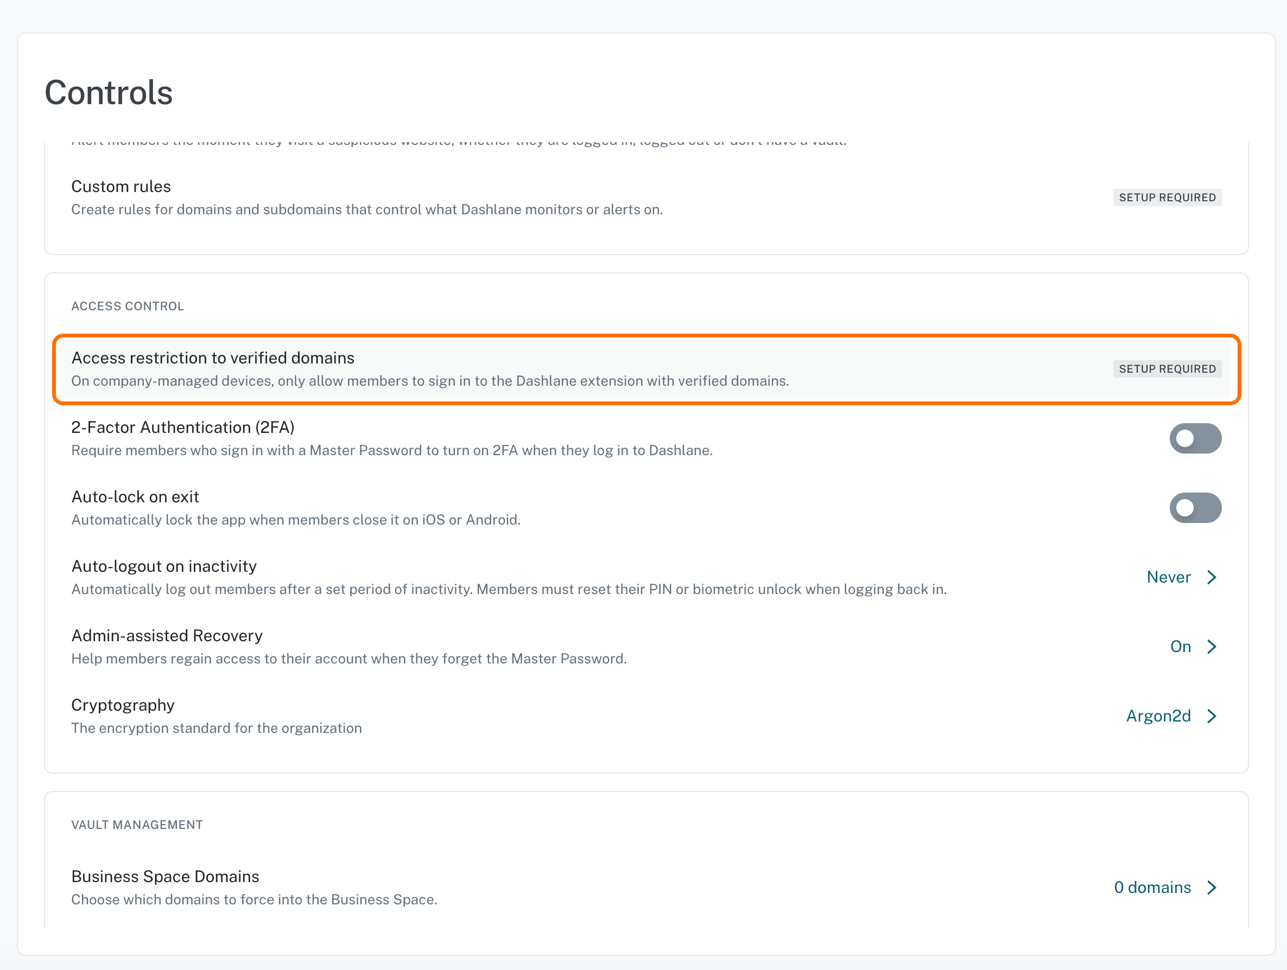
Task: Click the VAULT MANAGEMENT section header
Action: pos(137,825)
